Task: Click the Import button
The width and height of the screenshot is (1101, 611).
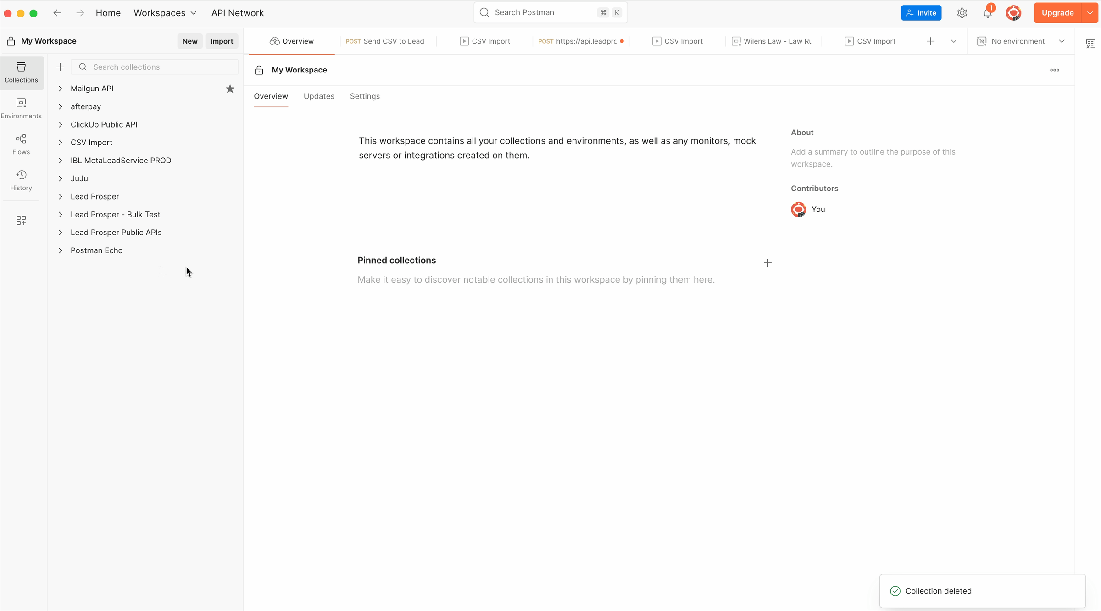Action: point(222,41)
